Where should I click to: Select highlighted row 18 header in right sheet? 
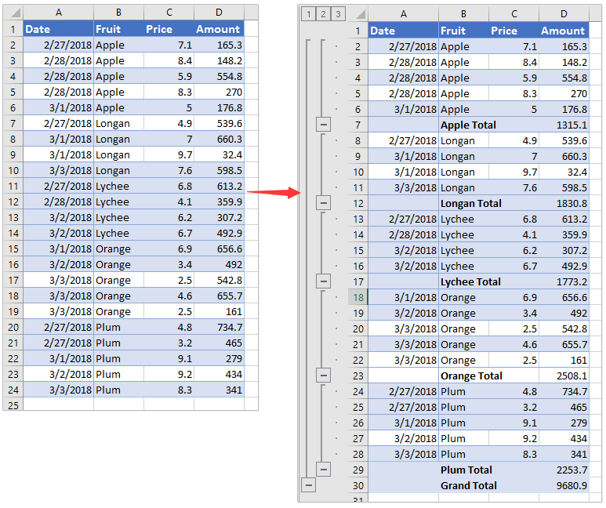[358, 297]
